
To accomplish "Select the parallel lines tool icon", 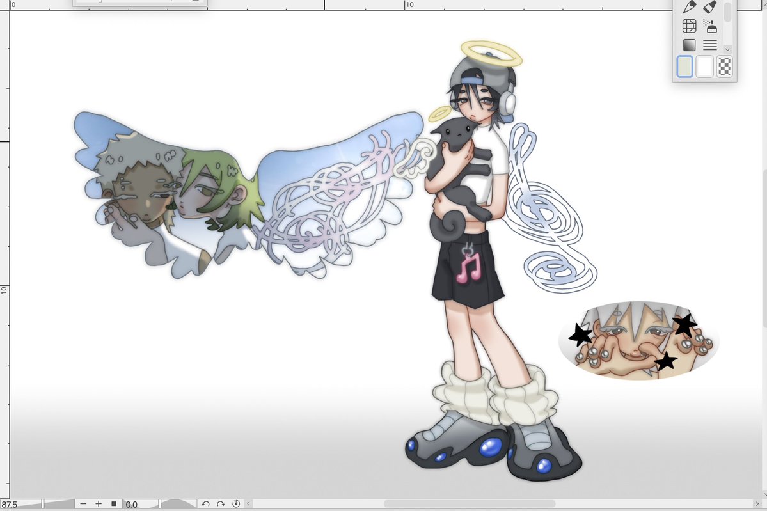I will [x=710, y=45].
